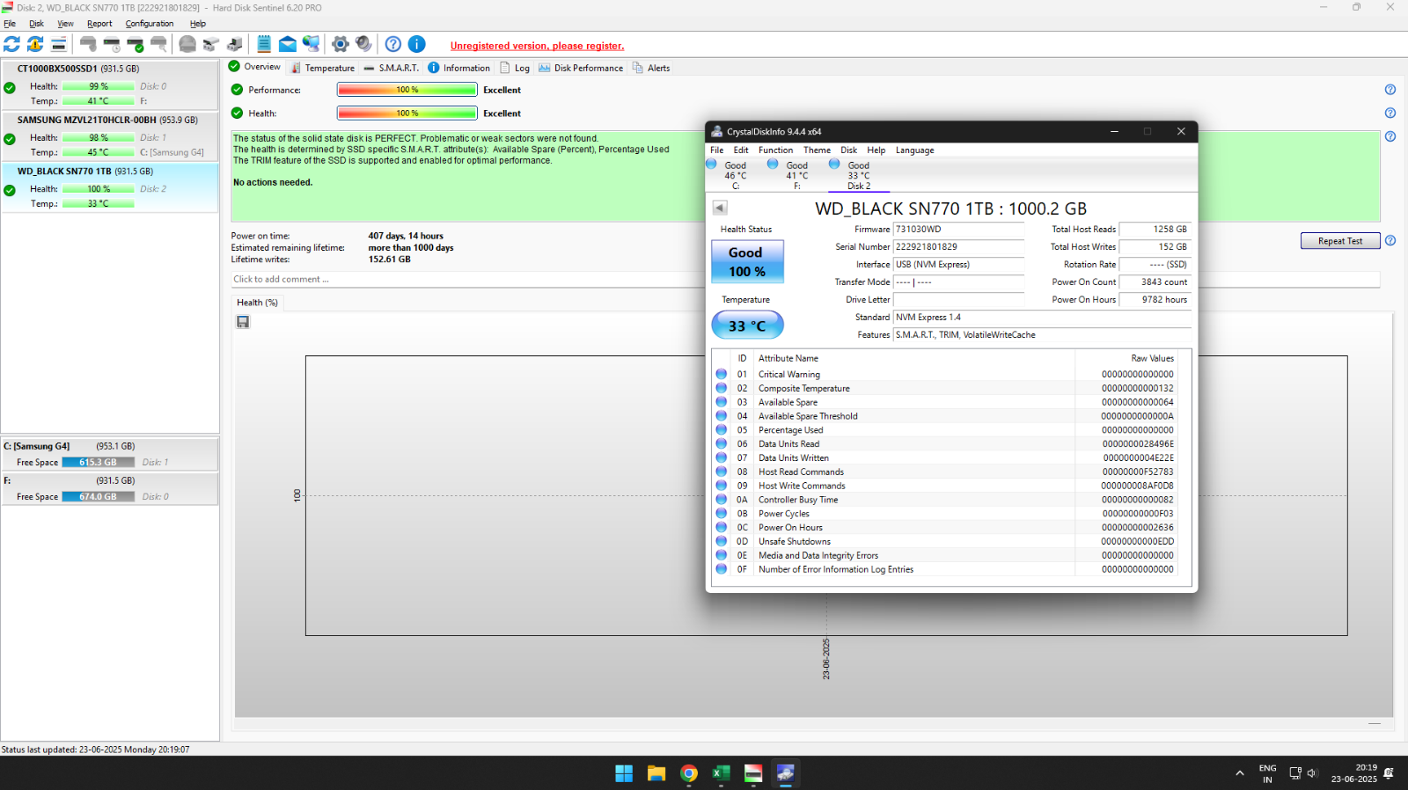Click the F: free space 674.0 GB bar
The image size is (1408, 790).
point(99,496)
